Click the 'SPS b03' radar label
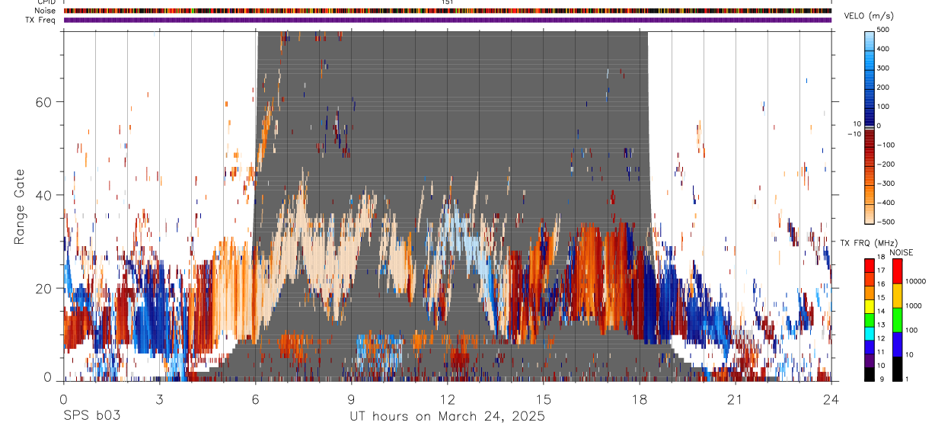This screenshot has width=935, height=432. pos(91,416)
